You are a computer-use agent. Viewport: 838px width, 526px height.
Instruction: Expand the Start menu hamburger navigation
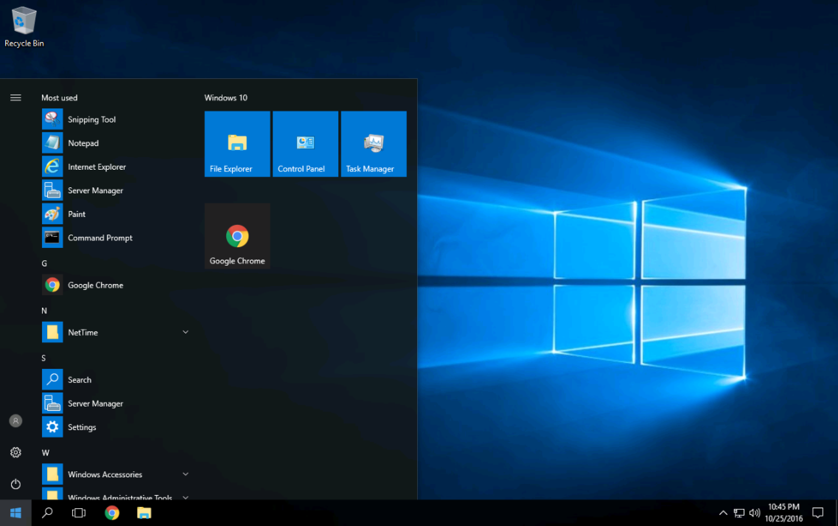(15, 97)
